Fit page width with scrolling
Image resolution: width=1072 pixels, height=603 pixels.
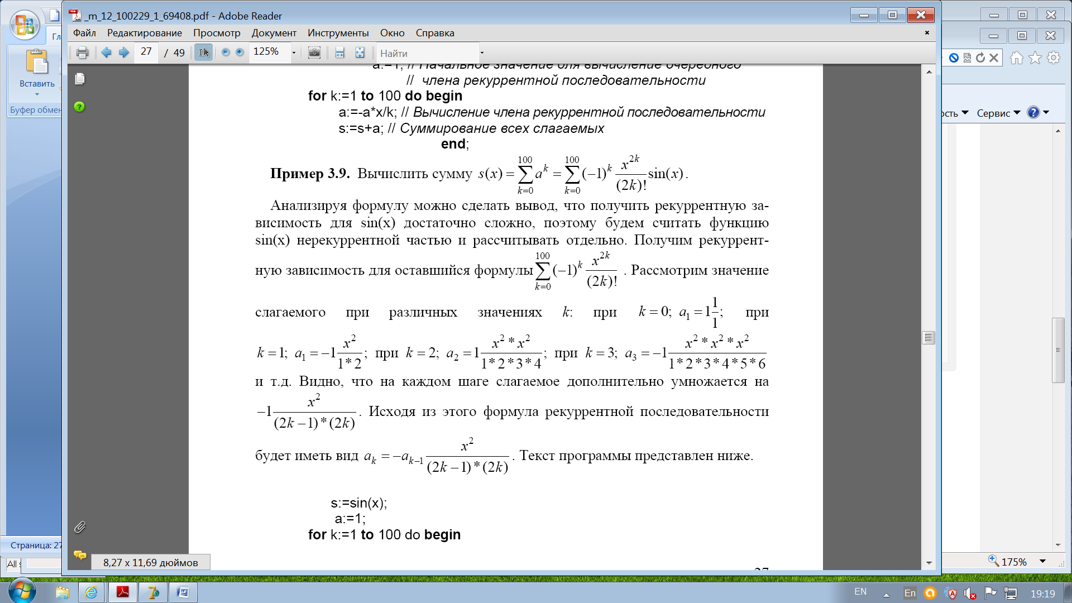pos(339,53)
